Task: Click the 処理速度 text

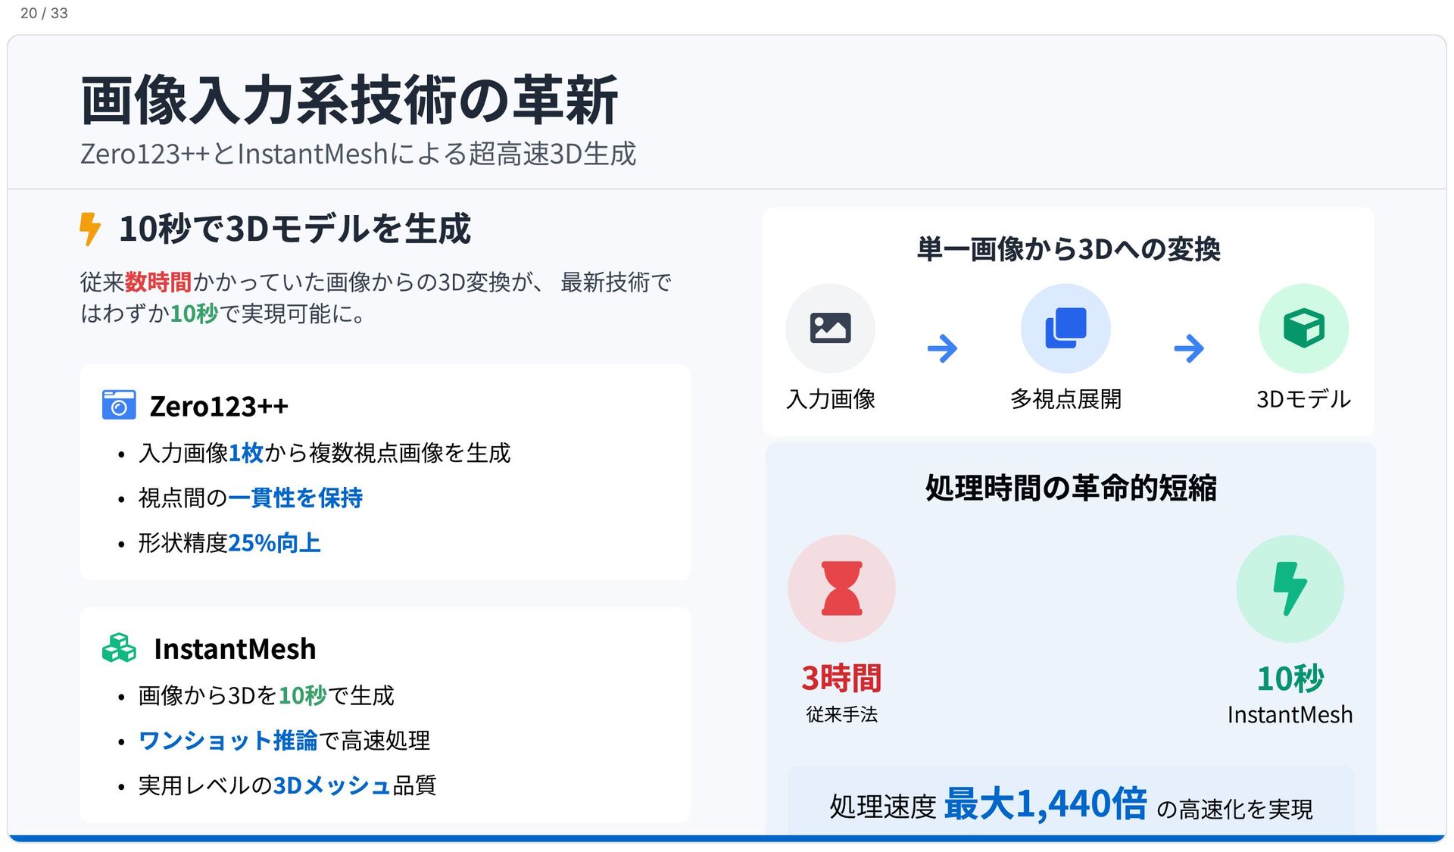Action: [883, 807]
